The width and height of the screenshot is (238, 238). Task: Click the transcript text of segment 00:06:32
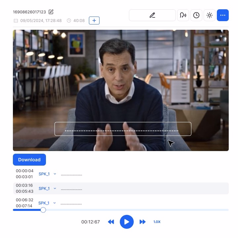[71, 204]
